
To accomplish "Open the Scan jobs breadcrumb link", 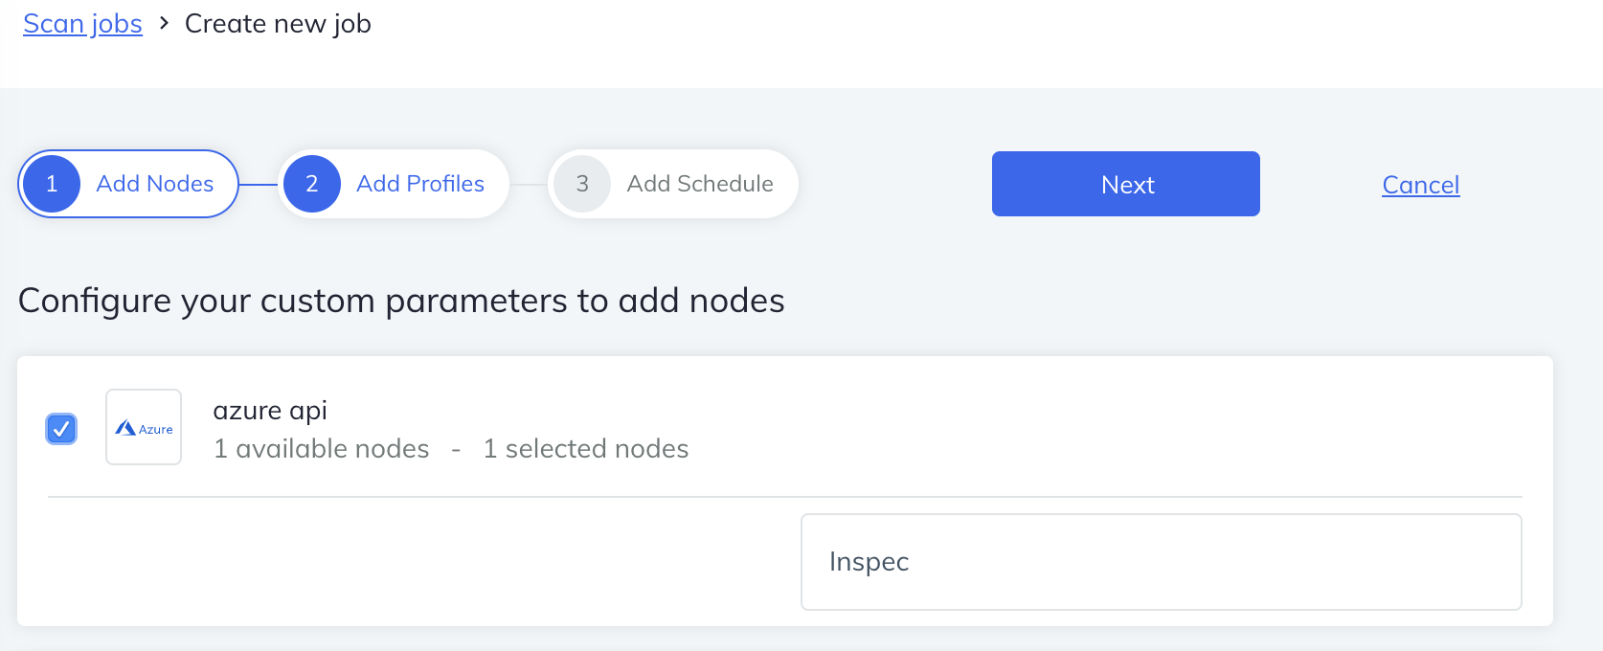I will pos(82,24).
